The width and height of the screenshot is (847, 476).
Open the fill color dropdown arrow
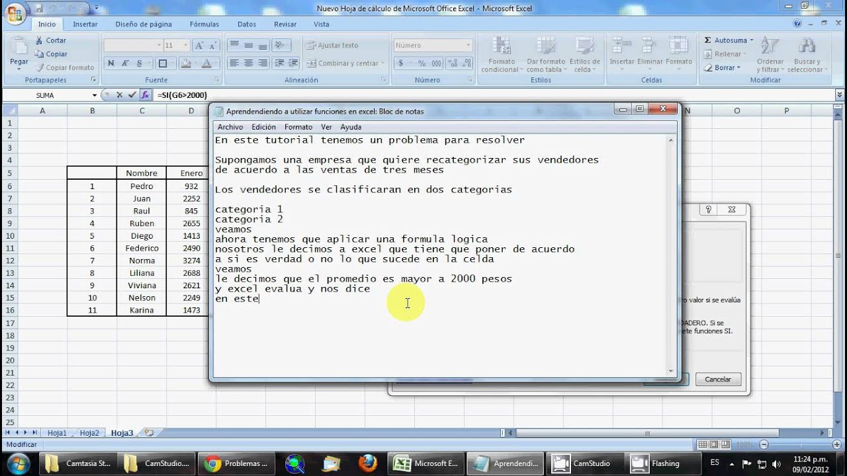pos(195,63)
